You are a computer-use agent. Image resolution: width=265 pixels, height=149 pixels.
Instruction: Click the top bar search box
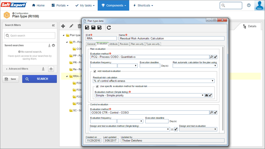pyautogui.click(x=231, y=5)
